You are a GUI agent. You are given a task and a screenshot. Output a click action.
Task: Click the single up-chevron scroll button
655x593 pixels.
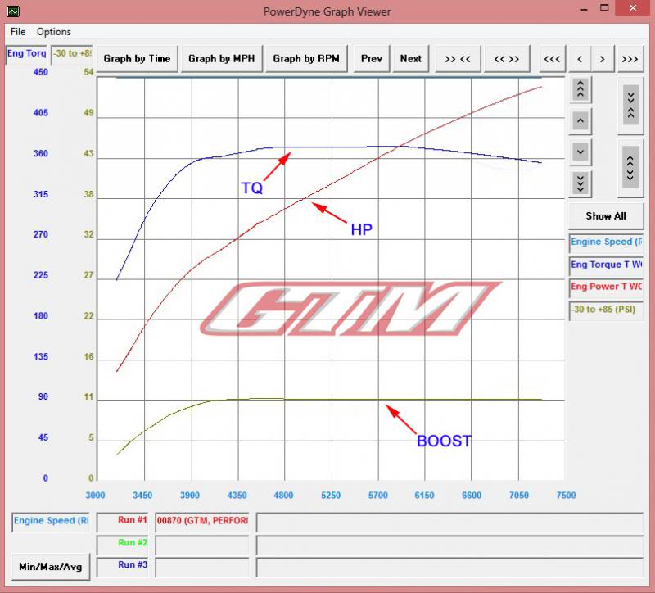pyautogui.click(x=580, y=121)
